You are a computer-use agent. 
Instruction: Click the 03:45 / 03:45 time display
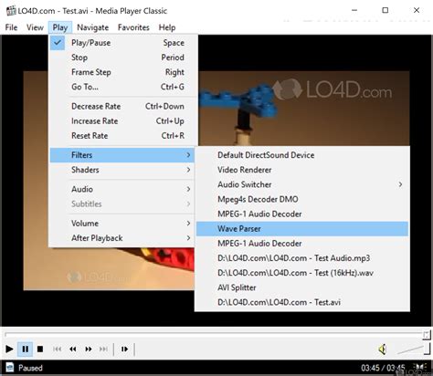coord(383,368)
